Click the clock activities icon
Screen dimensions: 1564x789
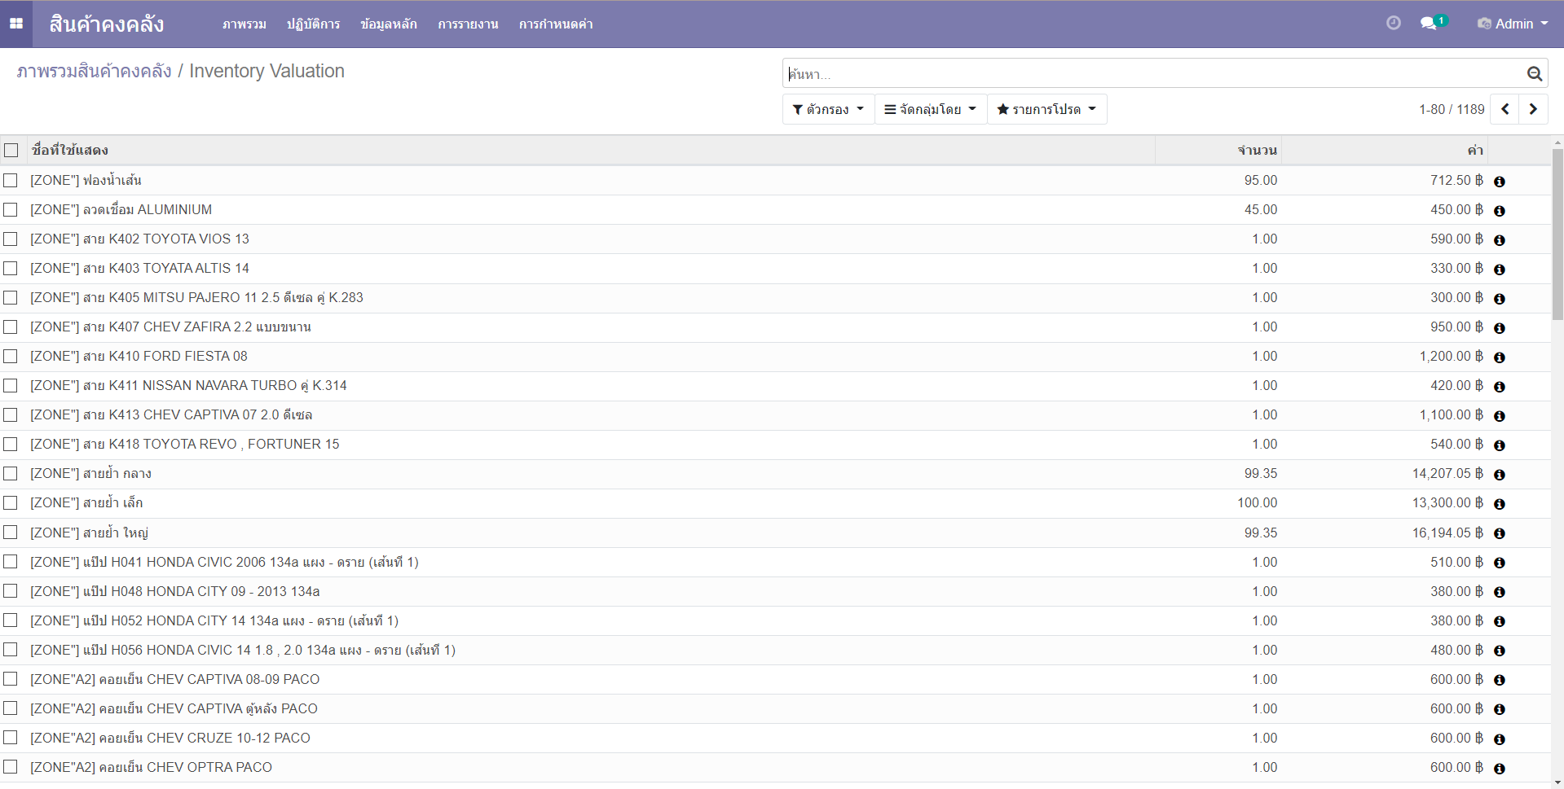point(1393,23)
